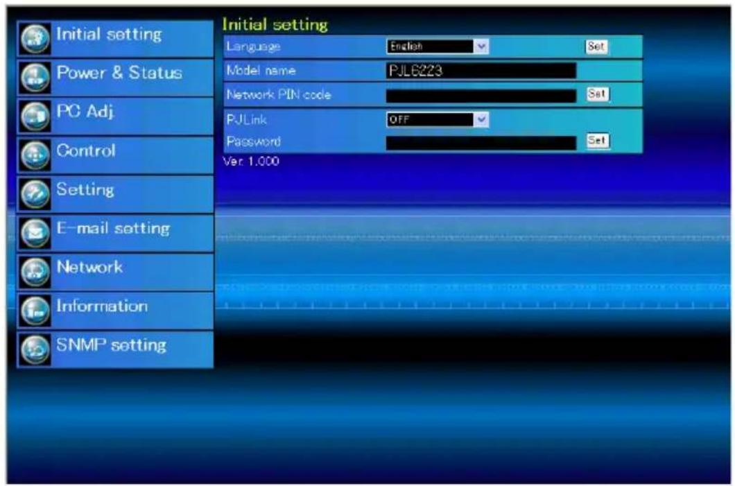Click the SNMP setting icon
Image resolution: width=735 pixels, height=486 pixels.
(35, 349)
